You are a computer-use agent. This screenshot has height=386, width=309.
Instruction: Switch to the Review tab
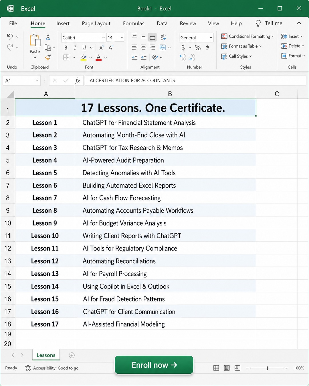click(x=188, y=23)
